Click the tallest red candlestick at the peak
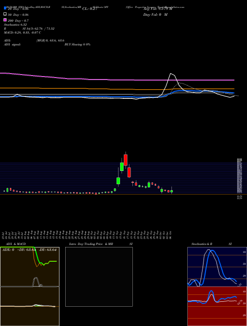 125,160
